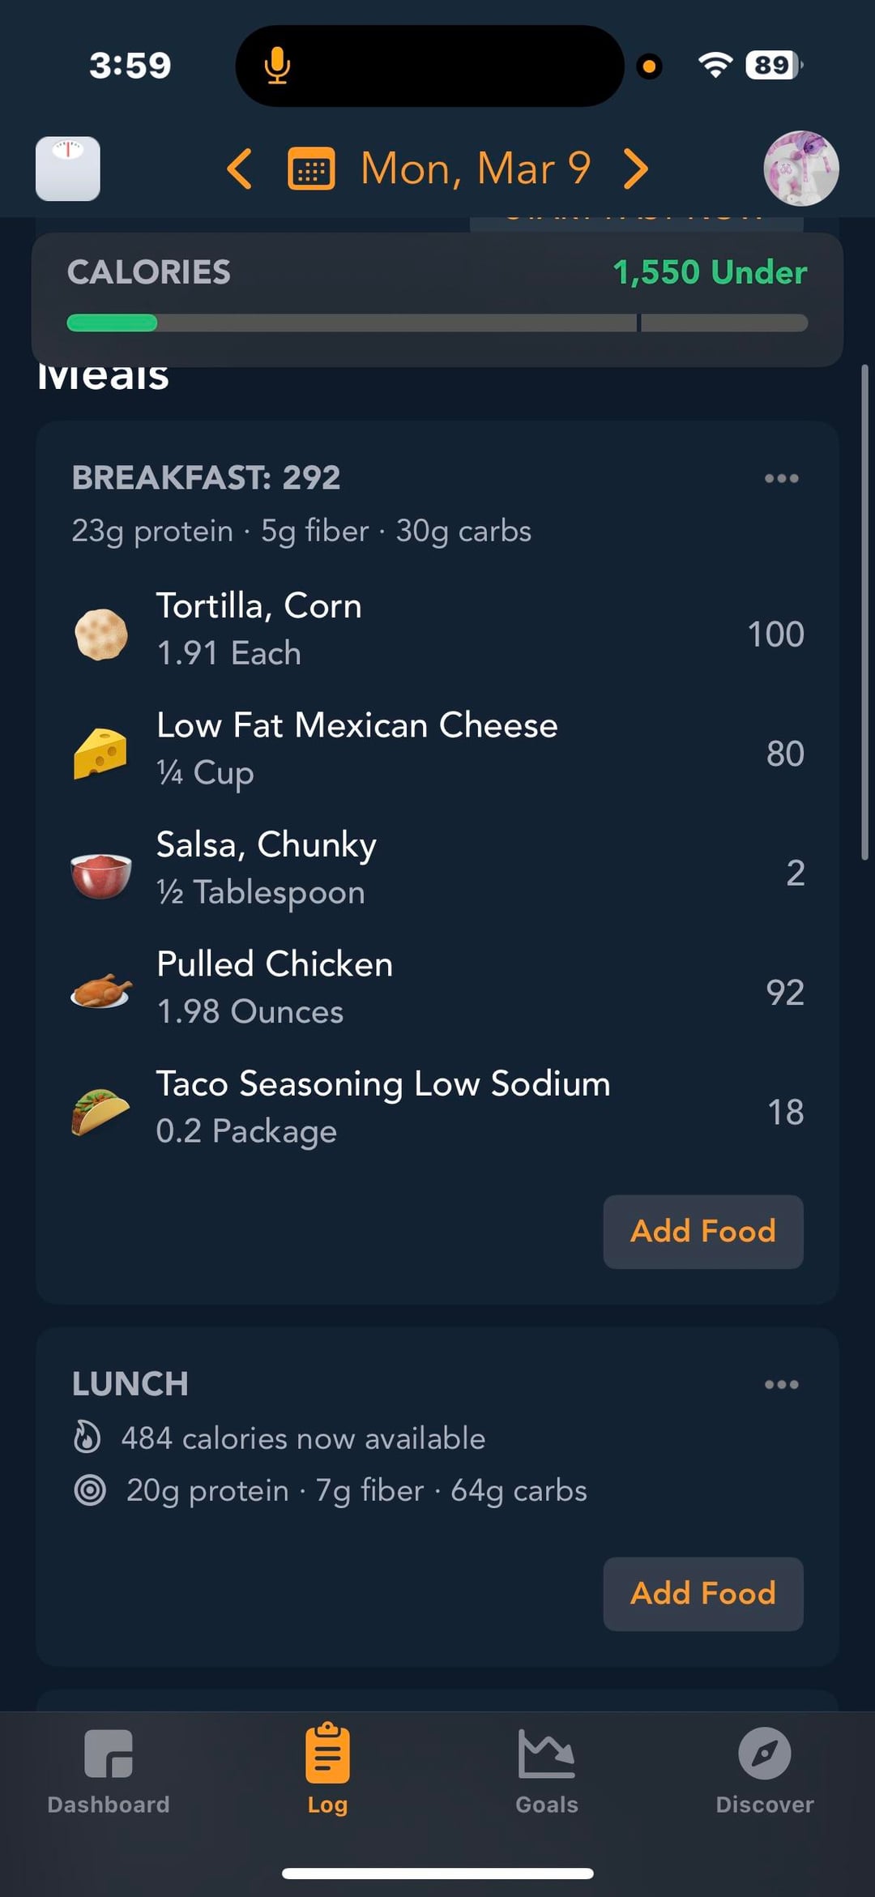Tap the Pulled Chicken icon

coord(100,990)
